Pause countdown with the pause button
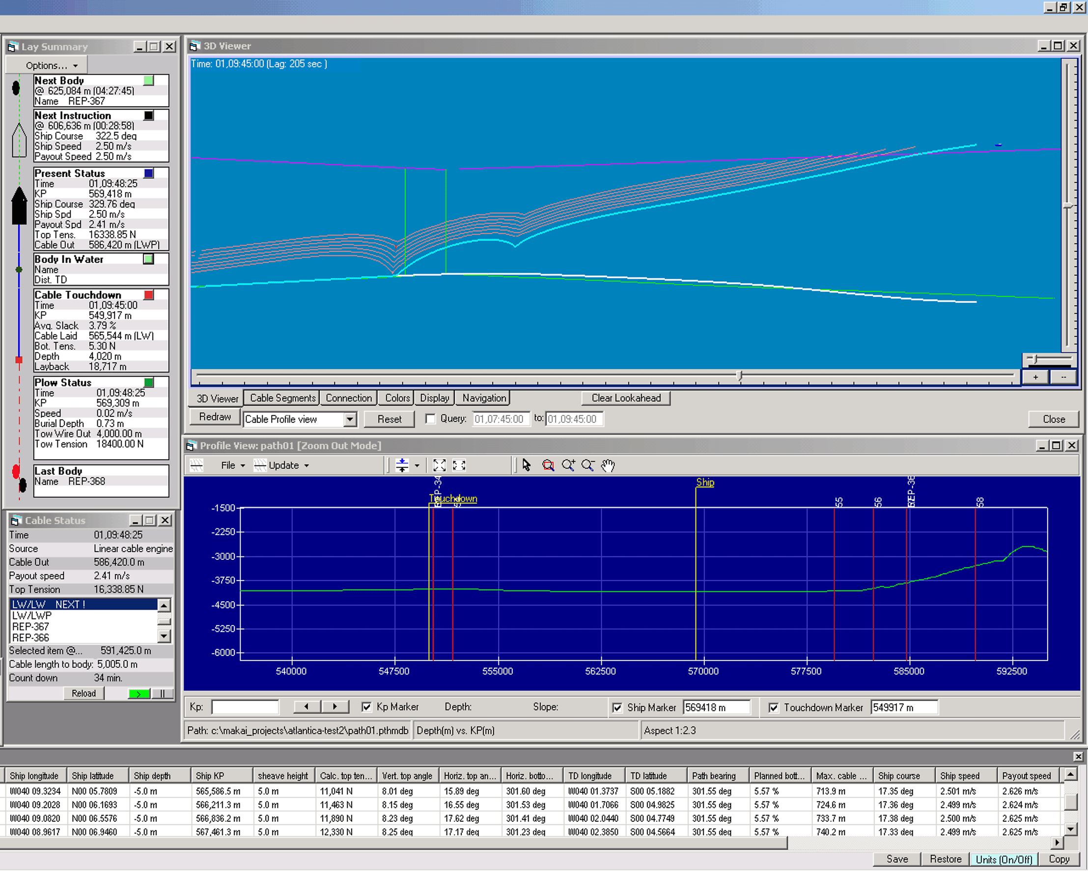 coord(162,694)
